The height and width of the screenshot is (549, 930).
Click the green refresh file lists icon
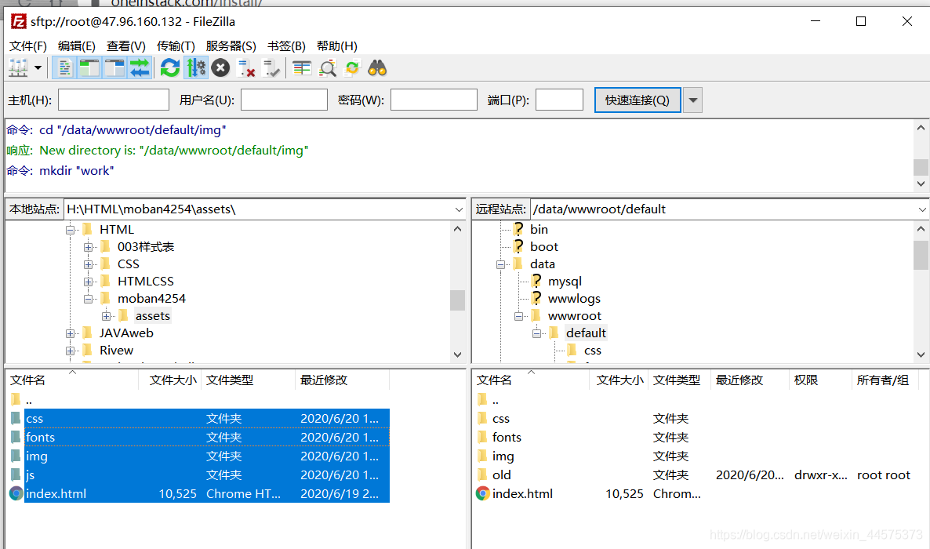170,68
